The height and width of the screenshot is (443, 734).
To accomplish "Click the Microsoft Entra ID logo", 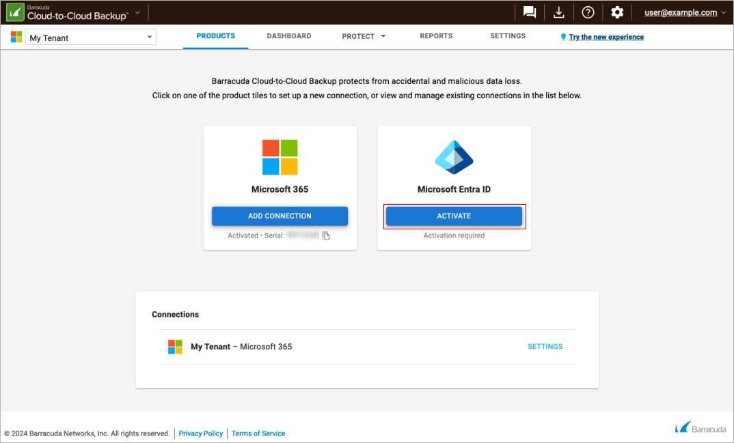I will [454, 156].
